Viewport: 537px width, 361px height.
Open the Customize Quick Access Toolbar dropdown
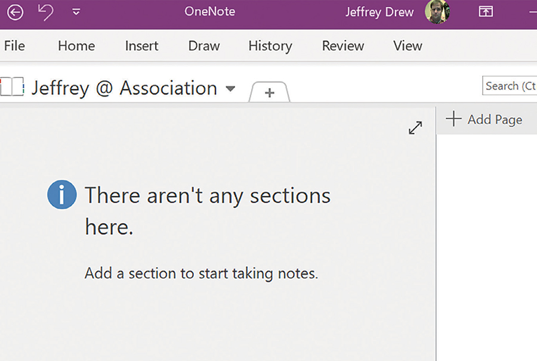click(76, 12)
